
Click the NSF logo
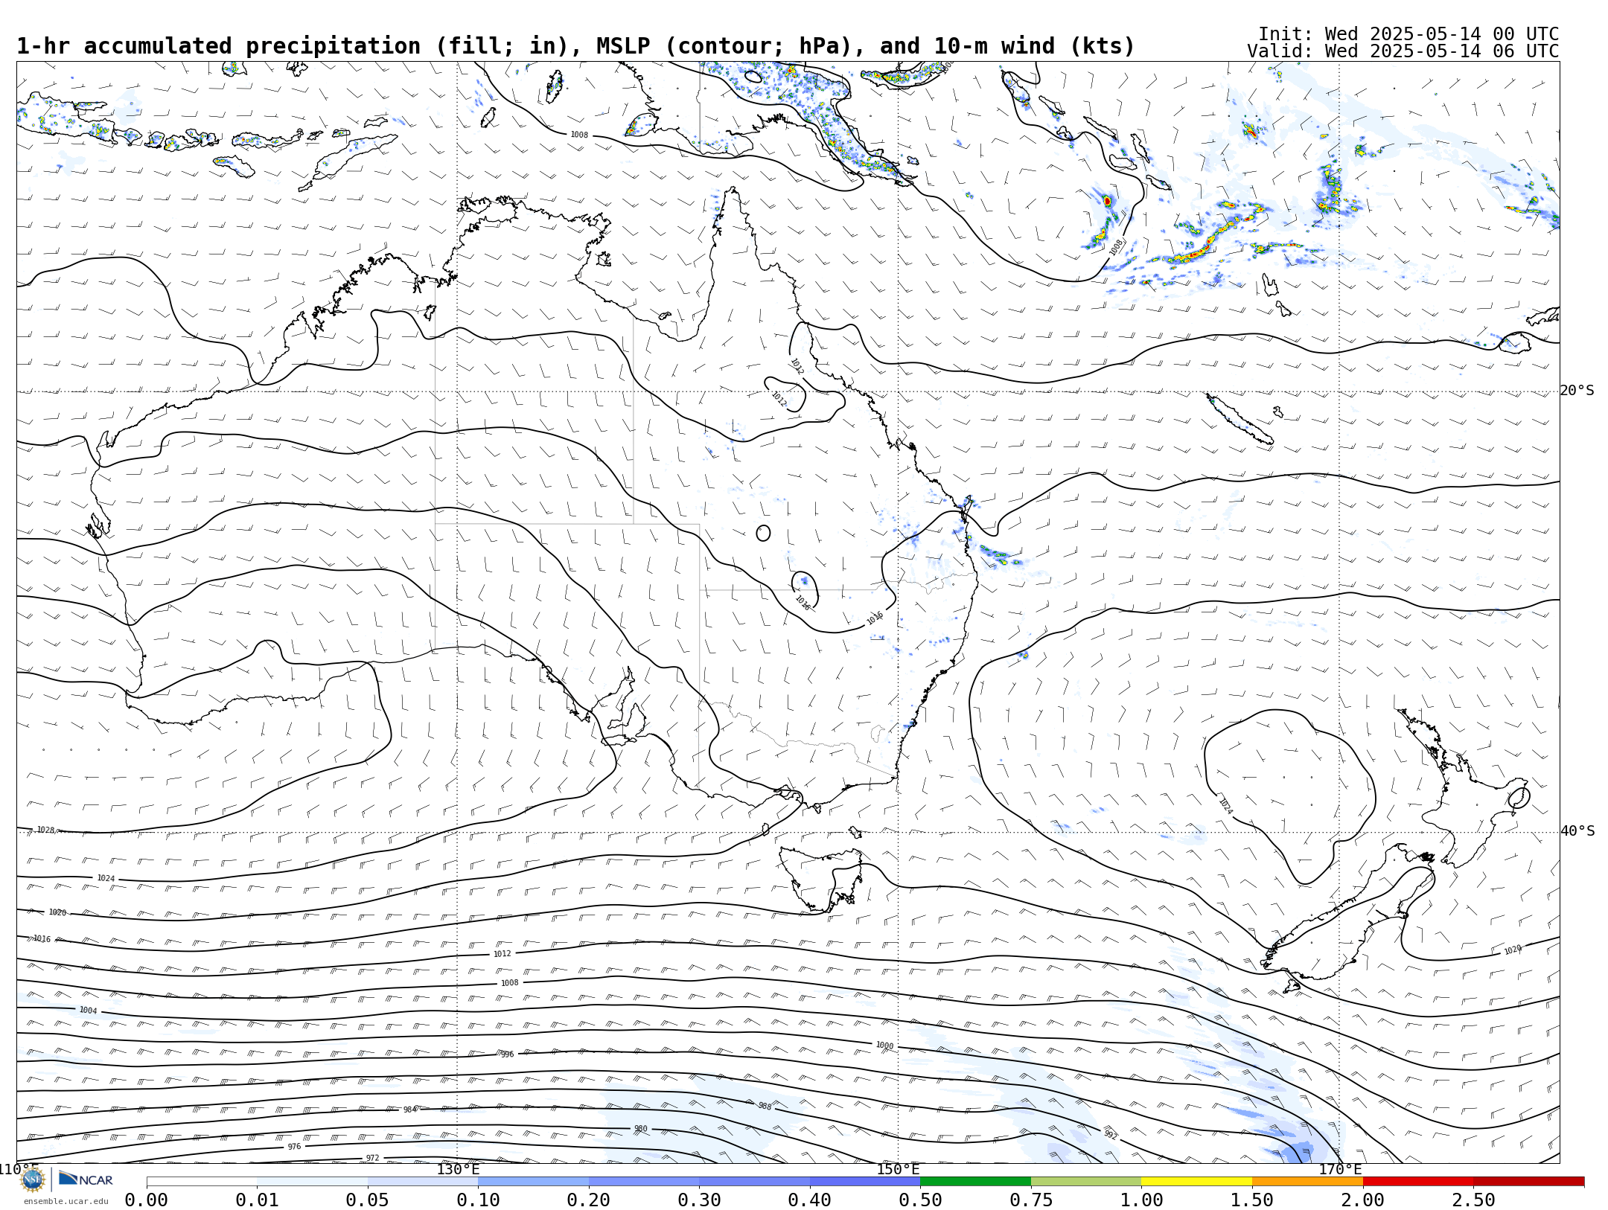33,1179
